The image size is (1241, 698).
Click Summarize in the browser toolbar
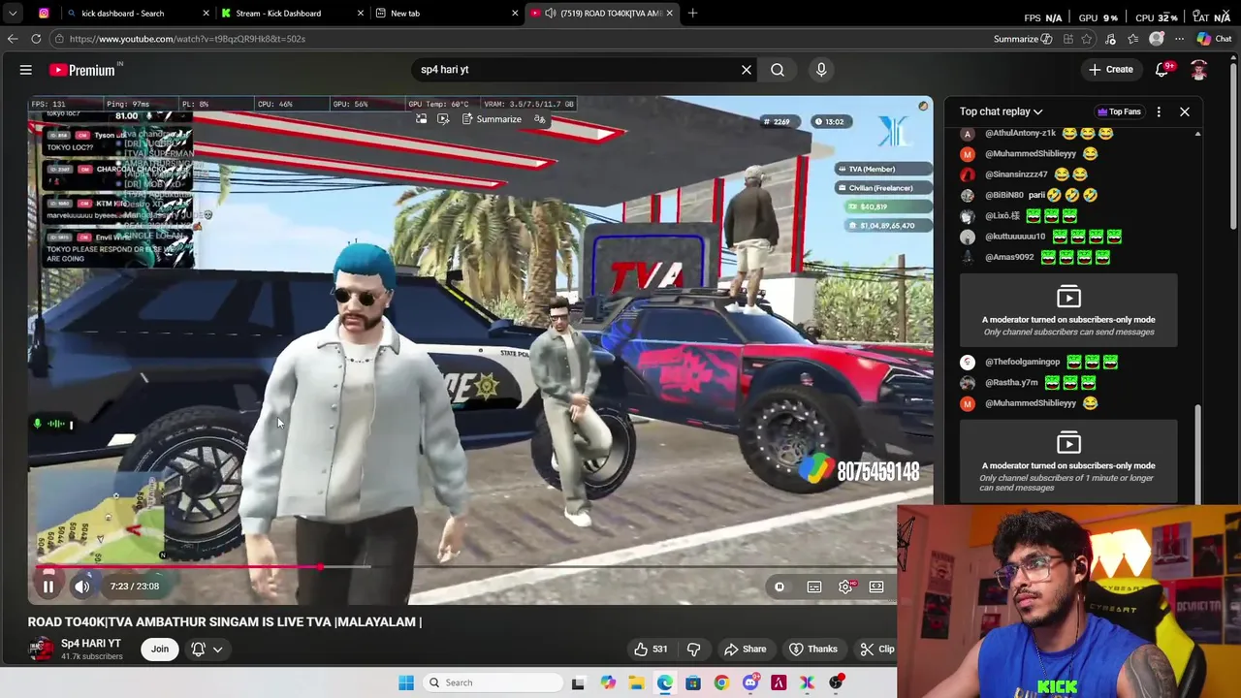point(1023,39)
